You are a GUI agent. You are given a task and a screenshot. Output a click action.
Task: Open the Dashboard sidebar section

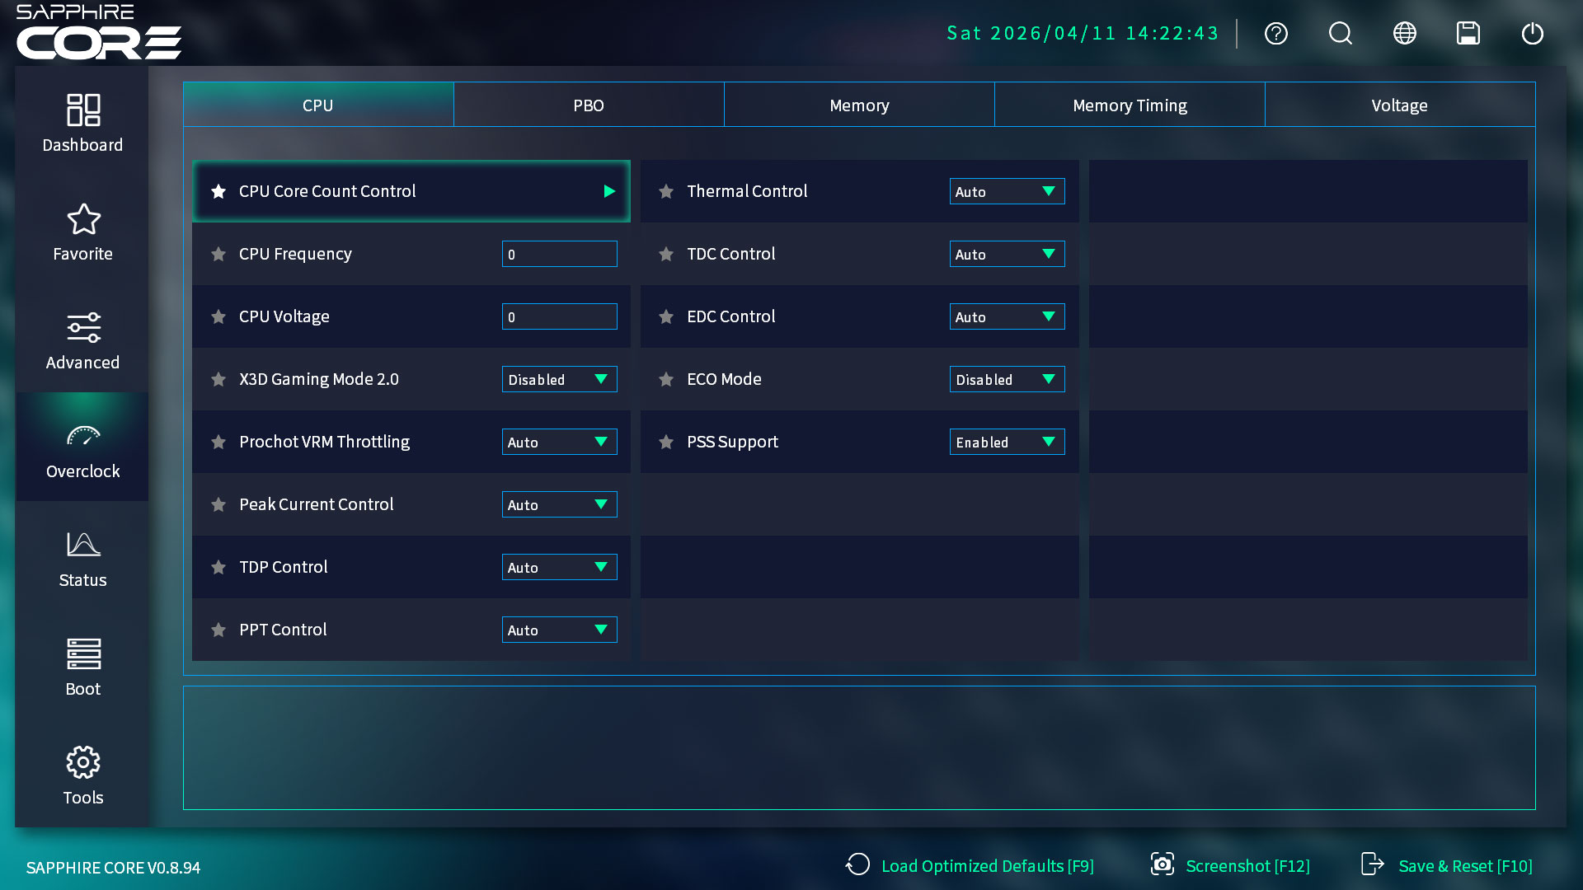[x=82, y=123]
